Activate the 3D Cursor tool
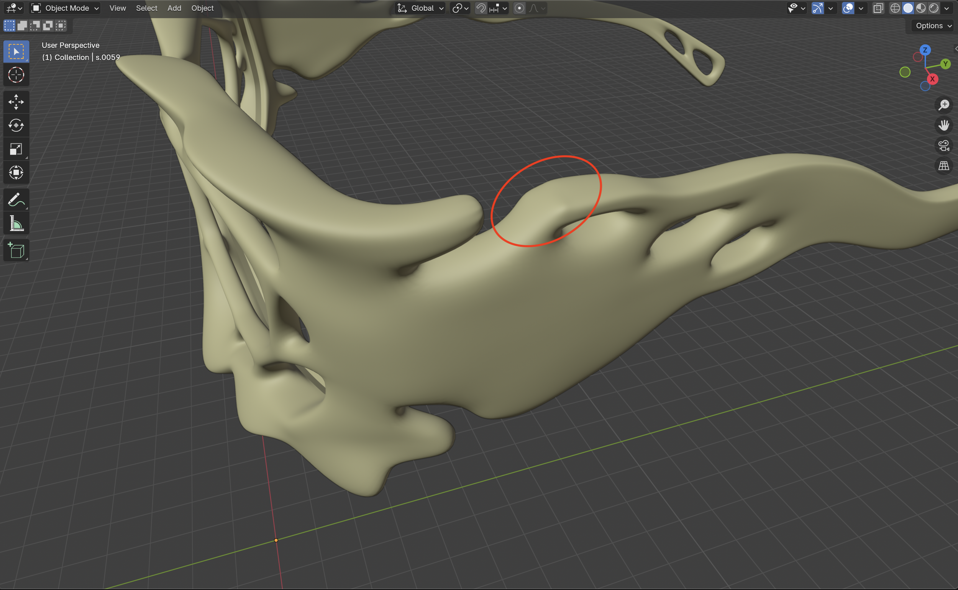This screenshot has width=958, height=590. tap(16, 75)
